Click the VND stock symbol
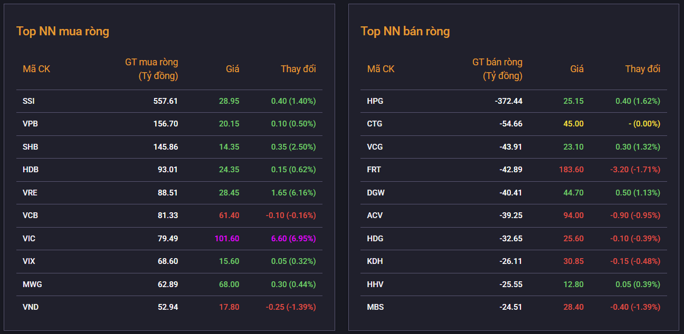Image resolution: width=684 pixels, height=334 pixels. pos(30,307)
